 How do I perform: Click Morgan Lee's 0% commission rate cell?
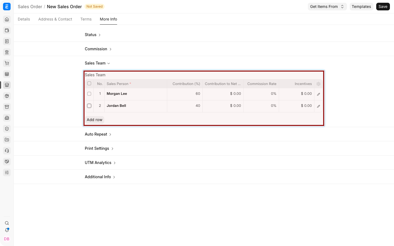point(261,94)
